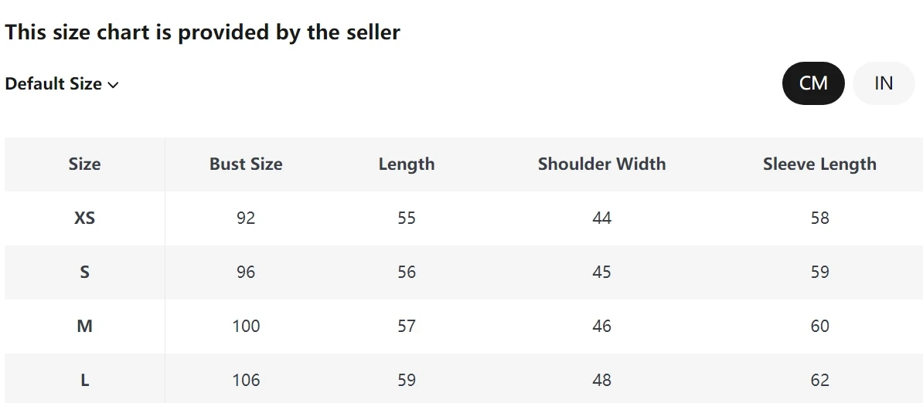
Task: Click the Length column header
Action: tap(406, 164)
